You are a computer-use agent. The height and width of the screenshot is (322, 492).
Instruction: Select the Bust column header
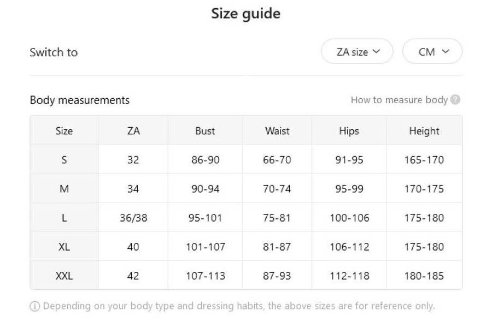[205, 131]
